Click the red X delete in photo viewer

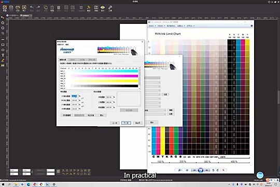(x=223, y=170)
